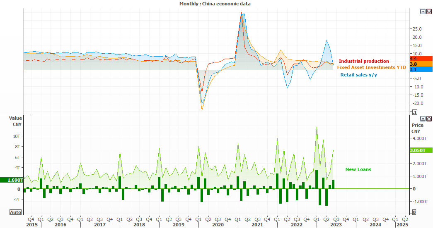
Task: Click the dark green 1.690T value tag
Action: pyautogui.click(x=12, y=180)
